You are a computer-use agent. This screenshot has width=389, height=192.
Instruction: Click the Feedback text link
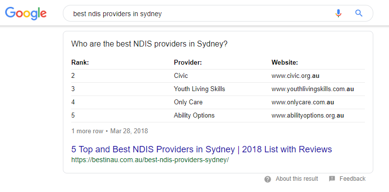point(352,179)
